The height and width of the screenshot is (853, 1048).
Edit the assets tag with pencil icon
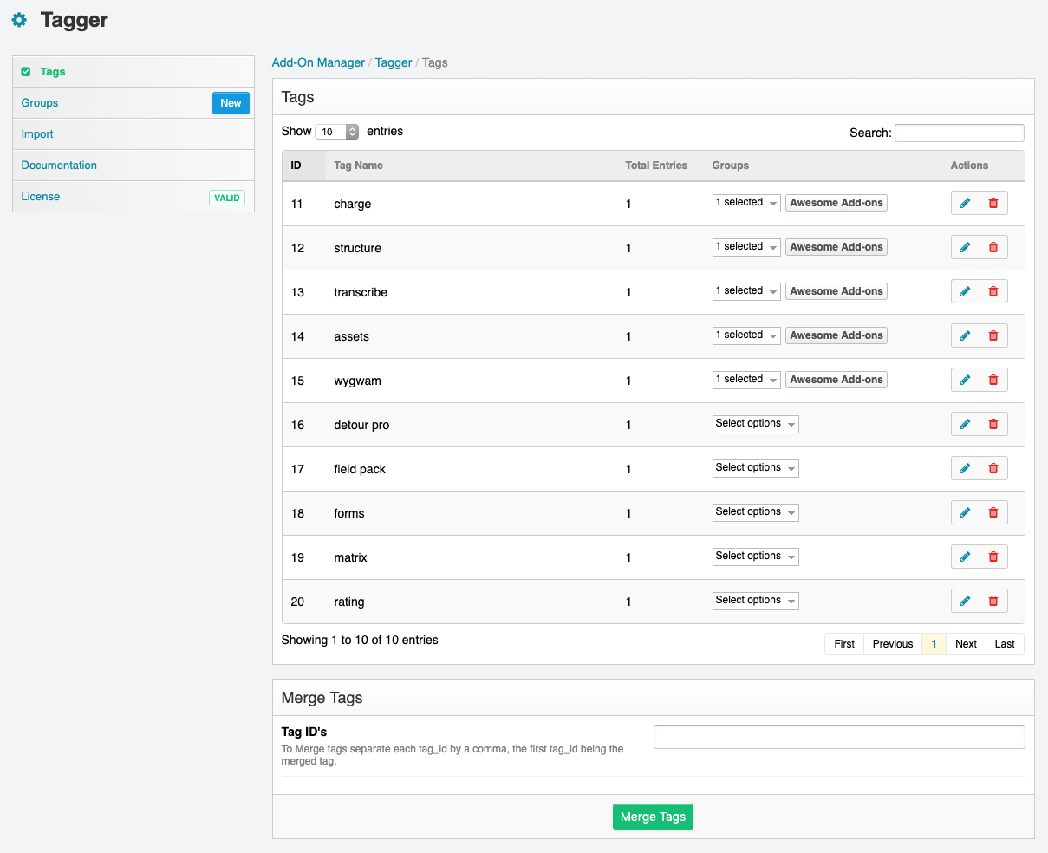[x=965, y=335]
